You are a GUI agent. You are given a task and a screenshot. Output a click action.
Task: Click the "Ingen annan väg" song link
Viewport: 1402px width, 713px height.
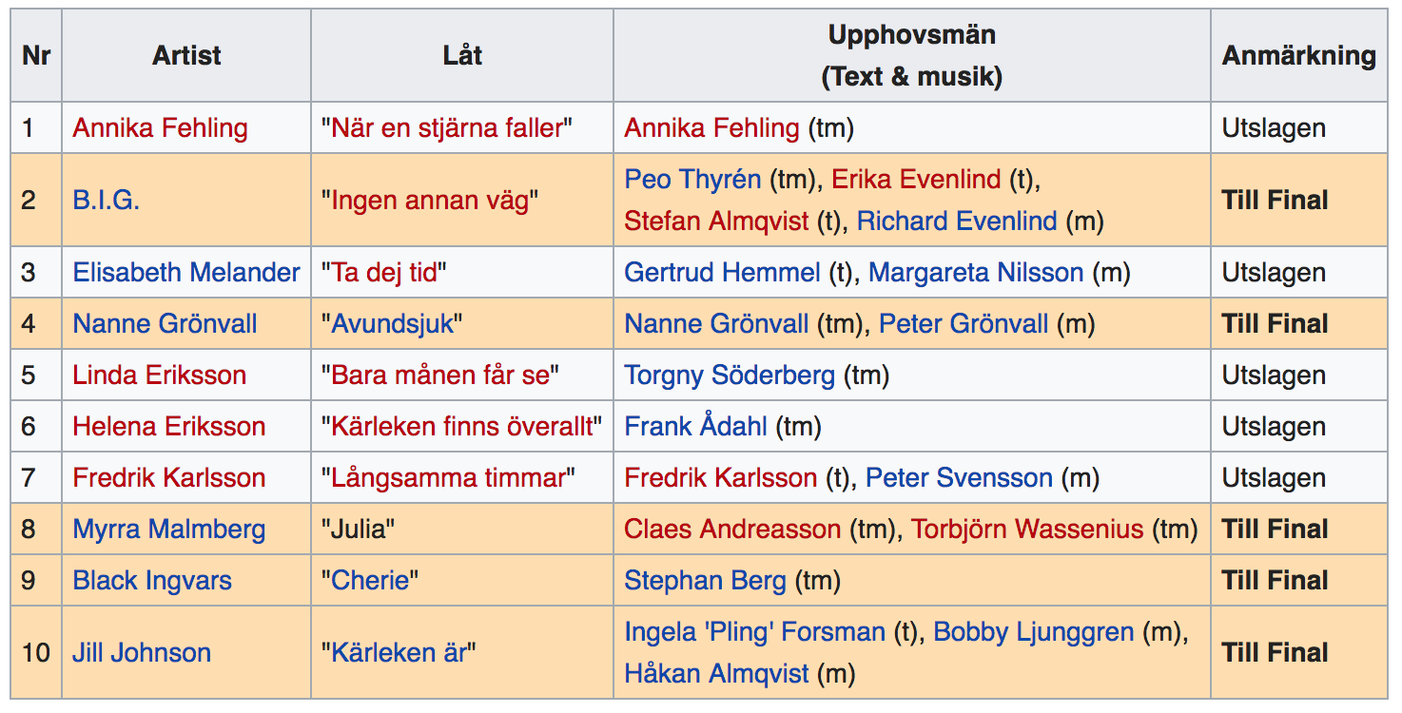430,201
